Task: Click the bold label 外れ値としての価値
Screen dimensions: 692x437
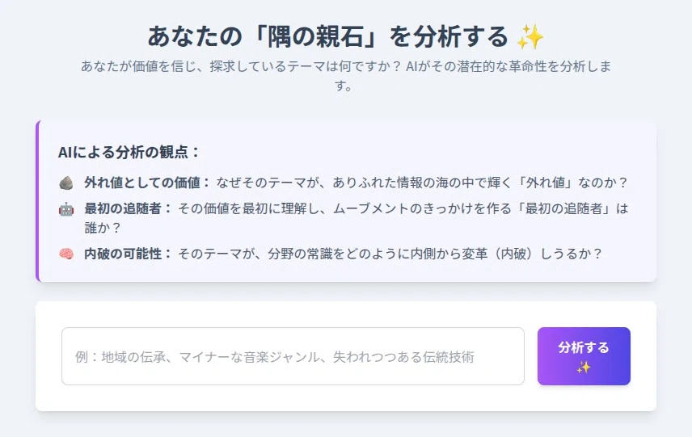Action: click(x=147, y=183)
